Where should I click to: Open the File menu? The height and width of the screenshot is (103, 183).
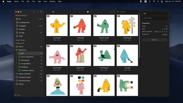(x=23, y=1)
